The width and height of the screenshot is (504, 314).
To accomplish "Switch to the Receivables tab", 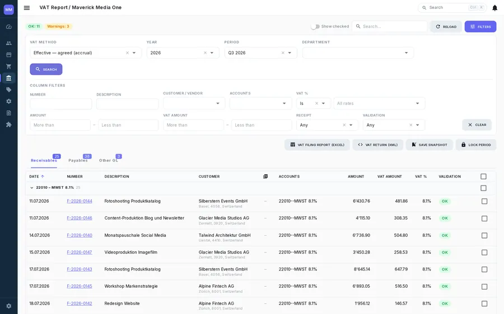I will (x=44, y=160).
